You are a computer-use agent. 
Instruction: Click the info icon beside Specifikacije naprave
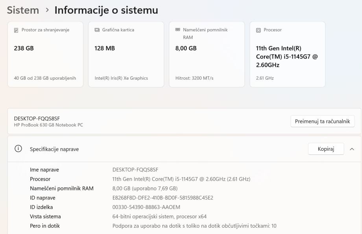pos(18,149)
